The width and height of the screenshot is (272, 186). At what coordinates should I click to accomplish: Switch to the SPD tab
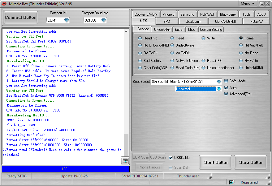167,22
